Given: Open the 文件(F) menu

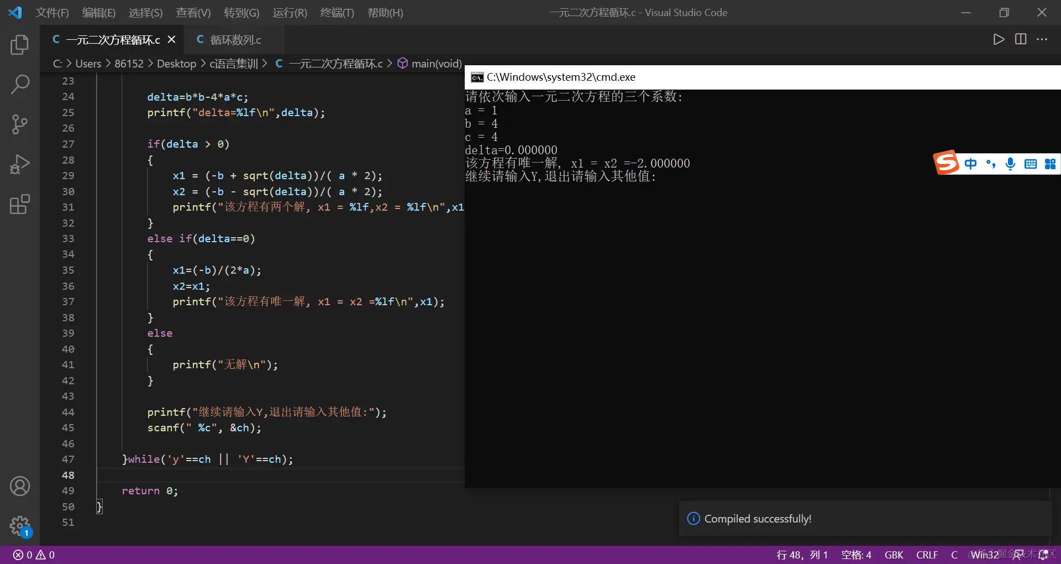Looking at the screenshot, I should pos(52,13).
